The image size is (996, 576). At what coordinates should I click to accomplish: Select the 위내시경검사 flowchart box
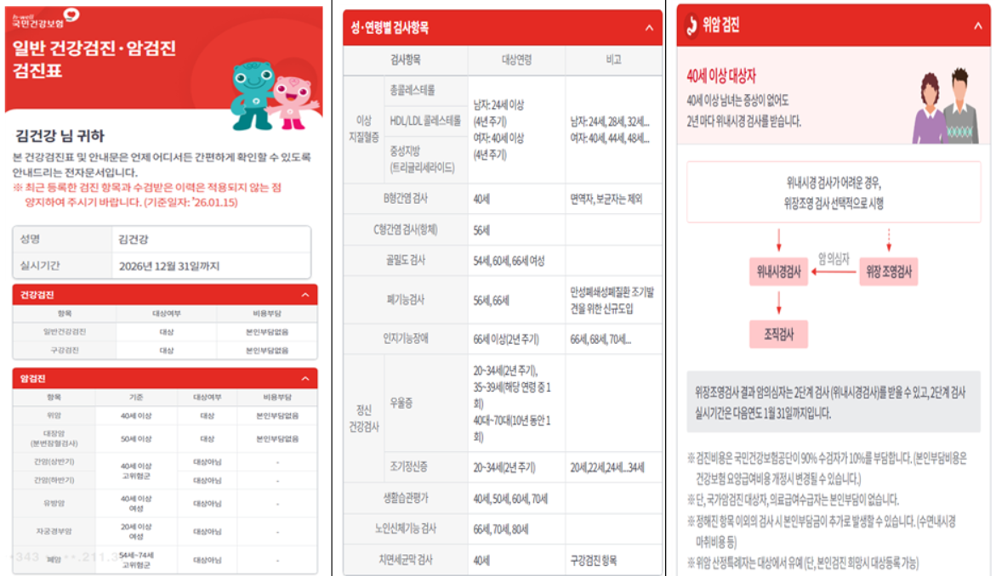point(780,273)
